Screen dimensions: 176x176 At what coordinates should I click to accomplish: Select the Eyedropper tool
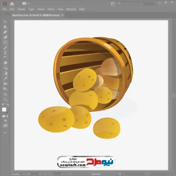click(5, 78)
